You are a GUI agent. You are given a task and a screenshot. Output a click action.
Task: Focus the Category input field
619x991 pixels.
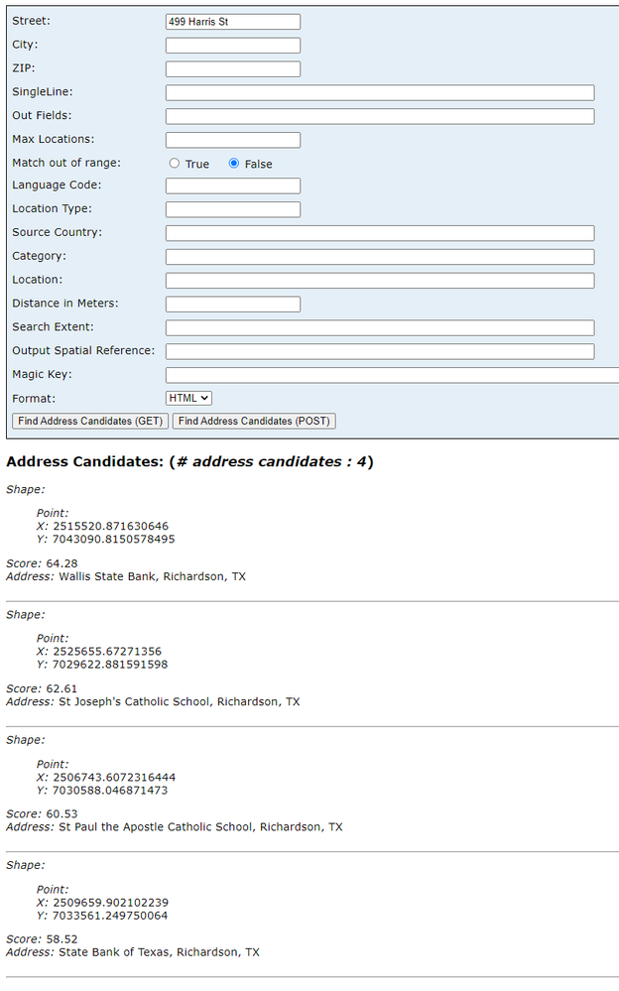[x=380, y=258]
